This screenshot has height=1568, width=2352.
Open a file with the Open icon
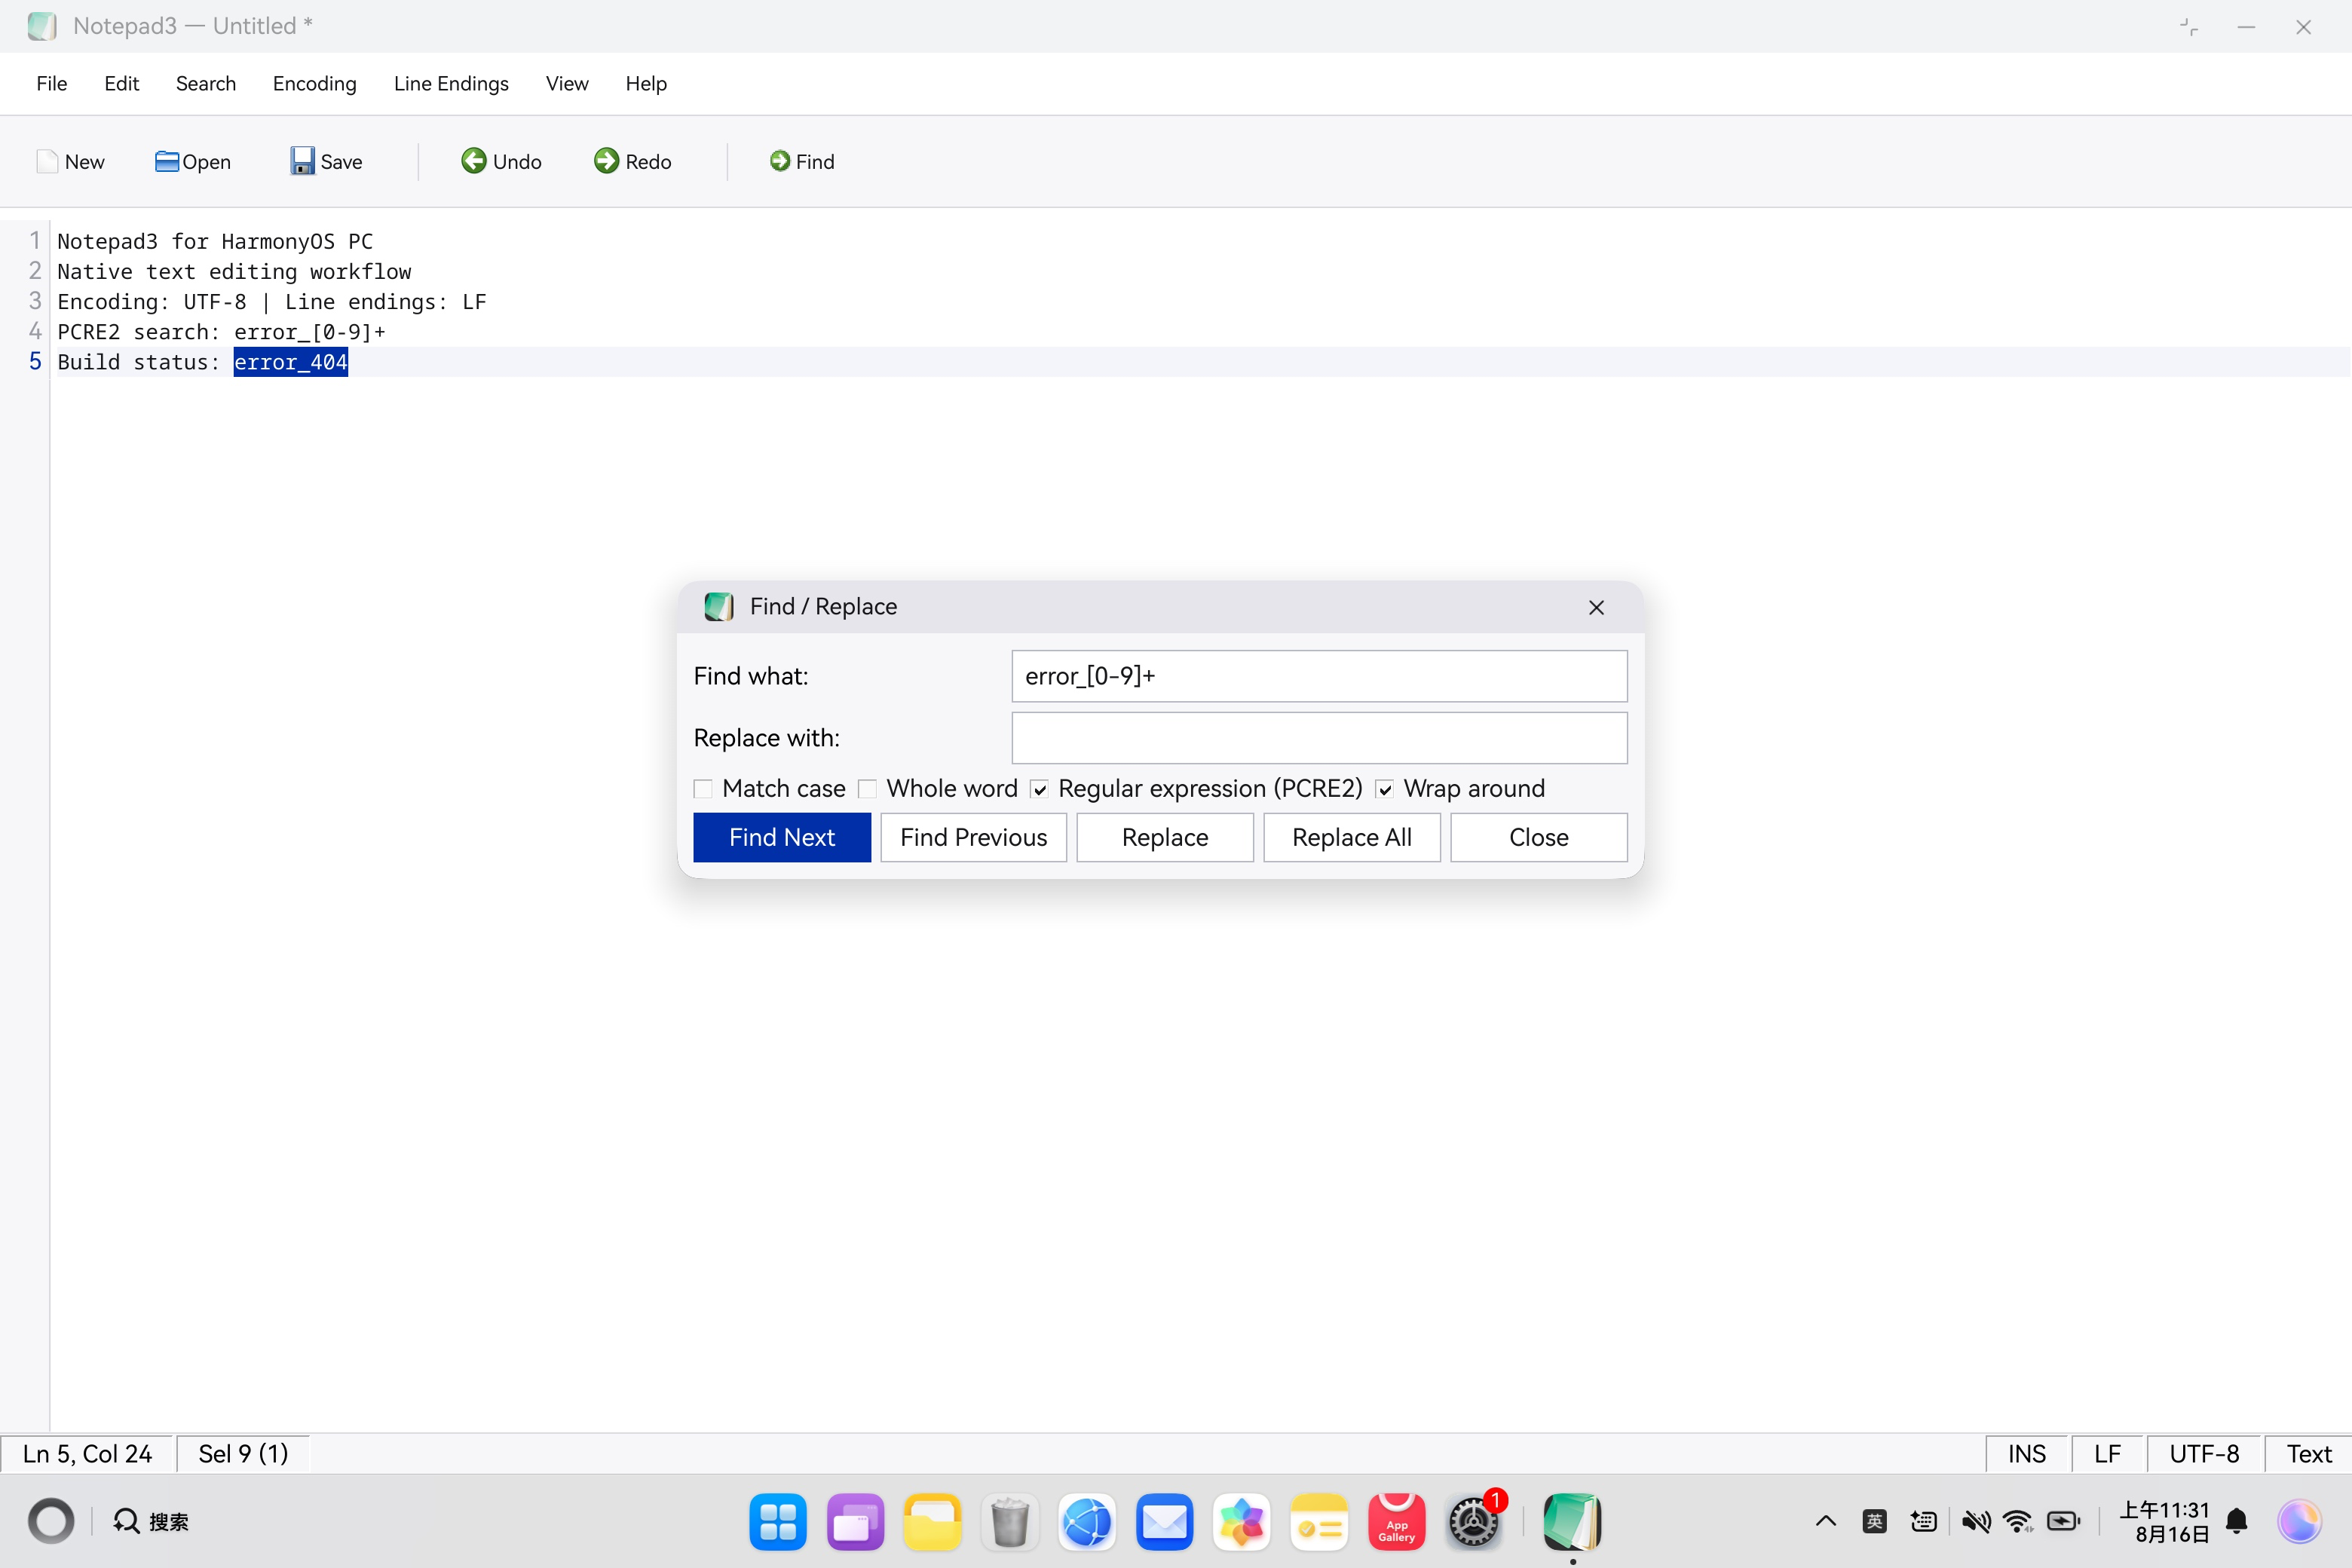[x=167, y=161]
